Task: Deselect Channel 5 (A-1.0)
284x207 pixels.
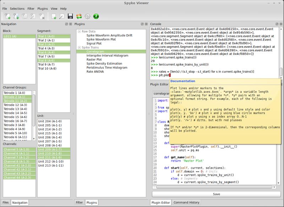Action: [x=19, y=149]
